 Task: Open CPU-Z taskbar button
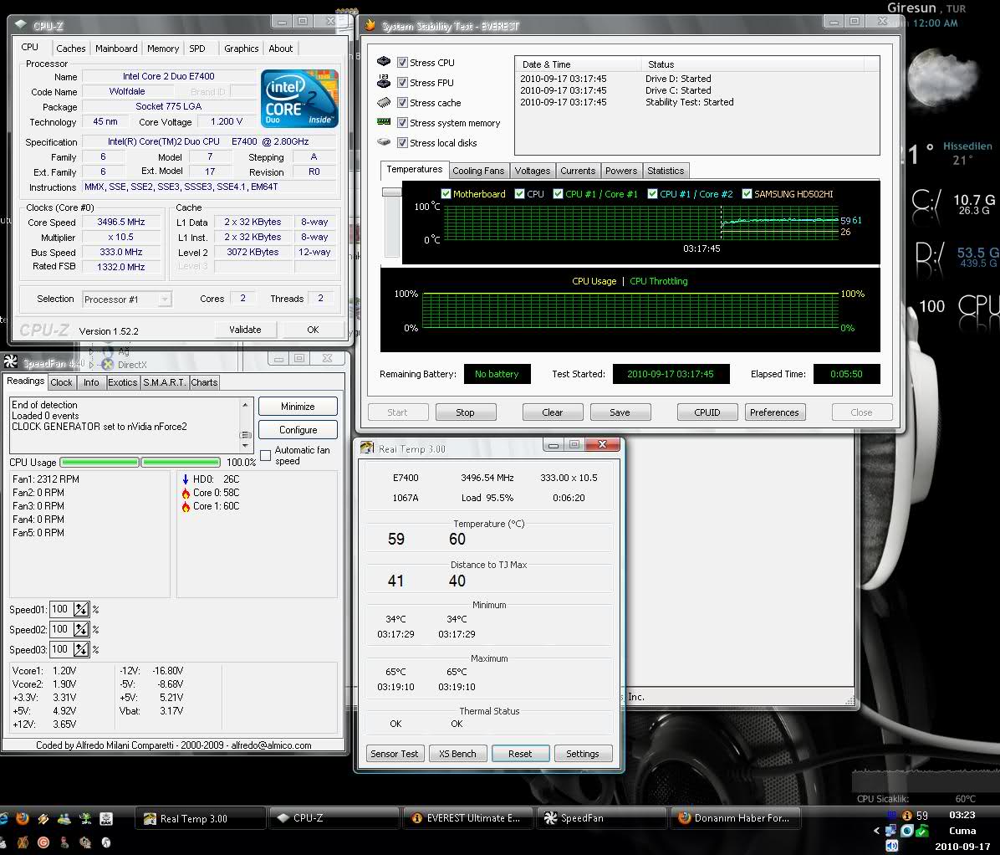pyautogui.click(x=334, y=818)
